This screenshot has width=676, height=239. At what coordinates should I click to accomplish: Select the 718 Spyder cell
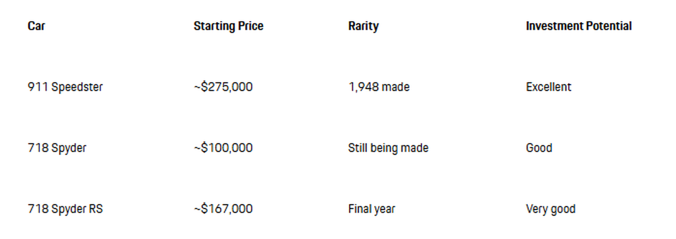click(57, 148)
